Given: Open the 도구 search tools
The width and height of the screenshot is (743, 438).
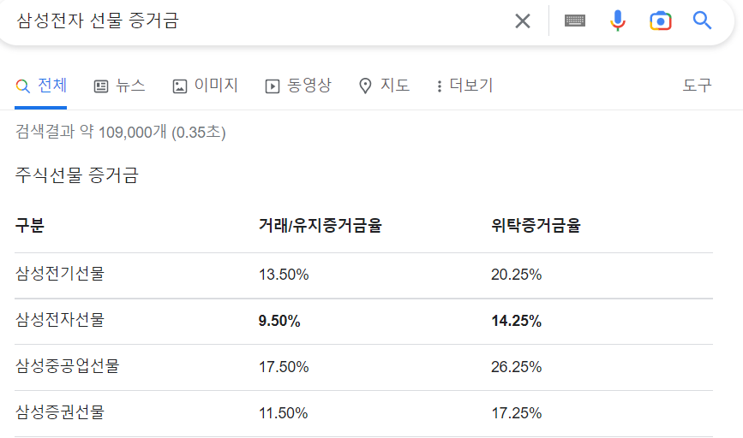Looking at the screenshot, I should coord(697,86).
